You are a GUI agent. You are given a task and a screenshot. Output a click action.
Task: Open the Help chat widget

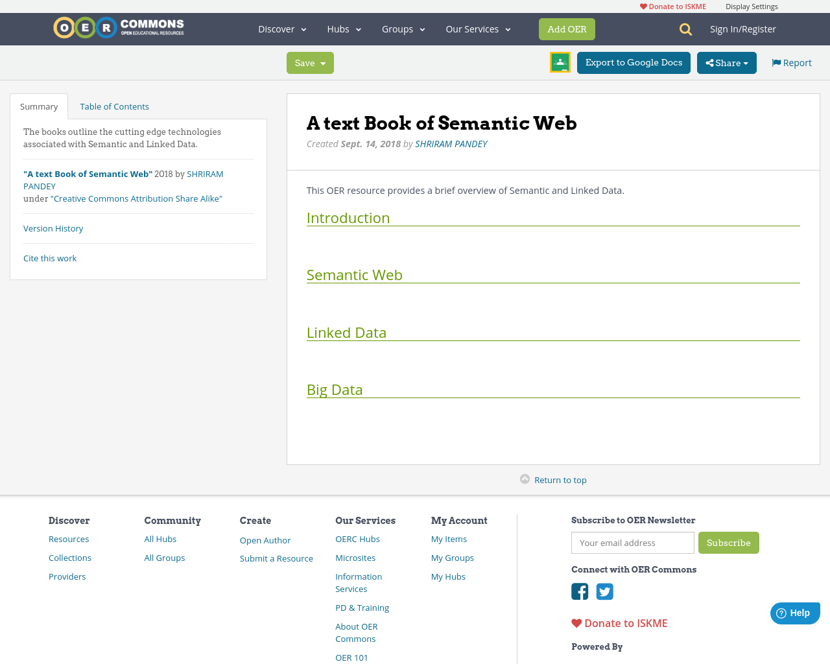[x=795, y=612]
